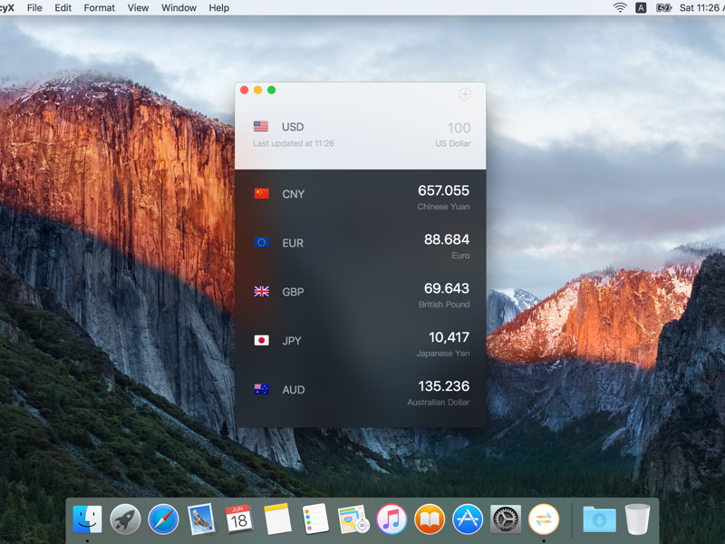
Task: Click the add currency plus icon
Action: click(465, 94)
